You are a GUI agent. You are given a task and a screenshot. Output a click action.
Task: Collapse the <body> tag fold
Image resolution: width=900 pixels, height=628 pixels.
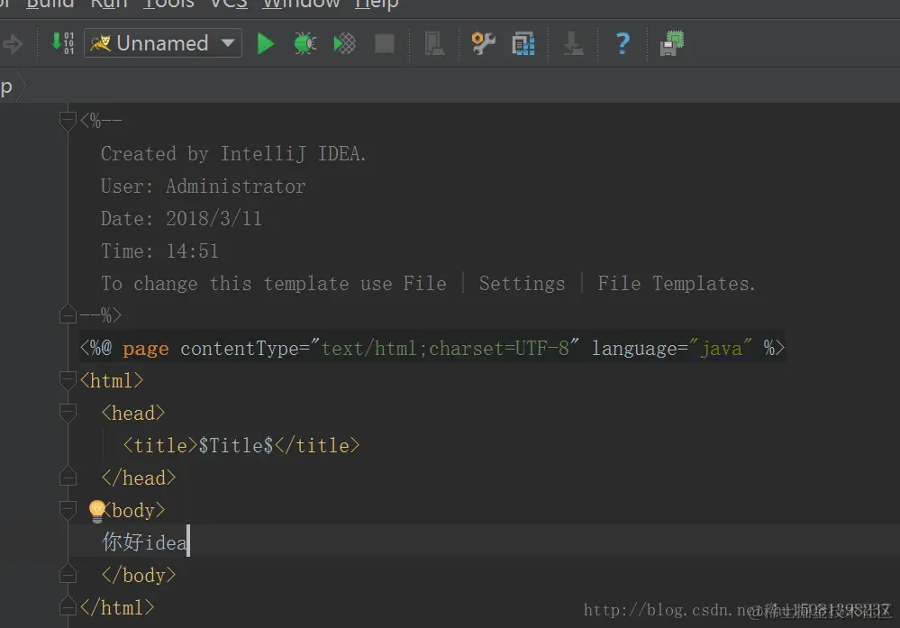[68, 510]
